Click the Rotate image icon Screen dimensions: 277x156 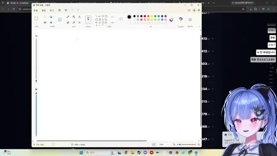[x=51, y=17]
